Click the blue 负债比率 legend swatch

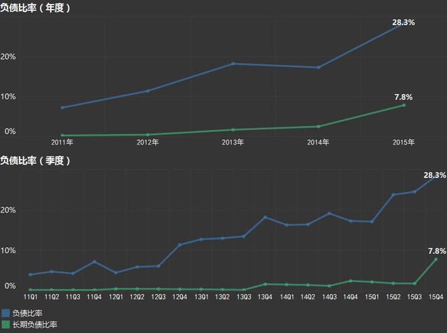[x=5, y=313]
